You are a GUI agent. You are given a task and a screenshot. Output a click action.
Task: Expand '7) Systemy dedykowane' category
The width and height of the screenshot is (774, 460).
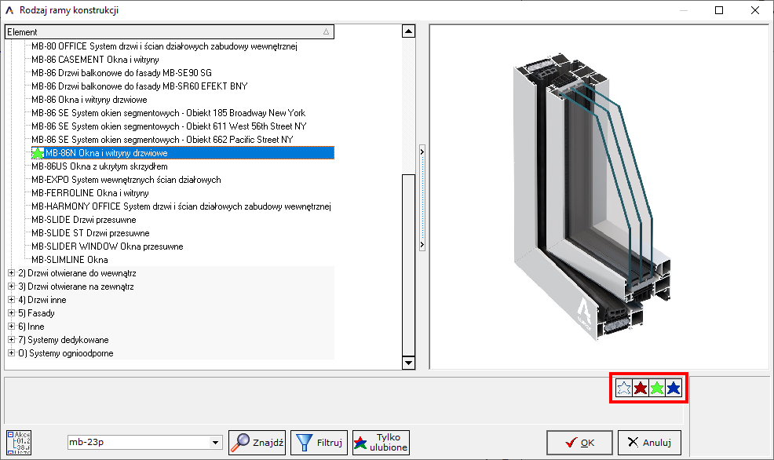point(11,340)
